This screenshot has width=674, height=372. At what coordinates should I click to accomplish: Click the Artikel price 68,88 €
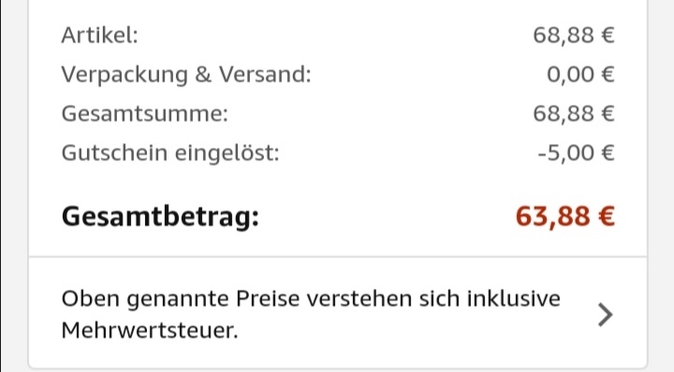coord(574,36)
